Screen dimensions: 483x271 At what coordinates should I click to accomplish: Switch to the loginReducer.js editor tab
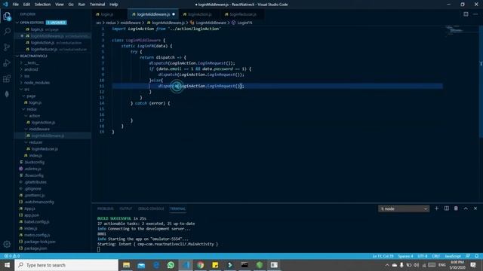(x=242, y=14)
